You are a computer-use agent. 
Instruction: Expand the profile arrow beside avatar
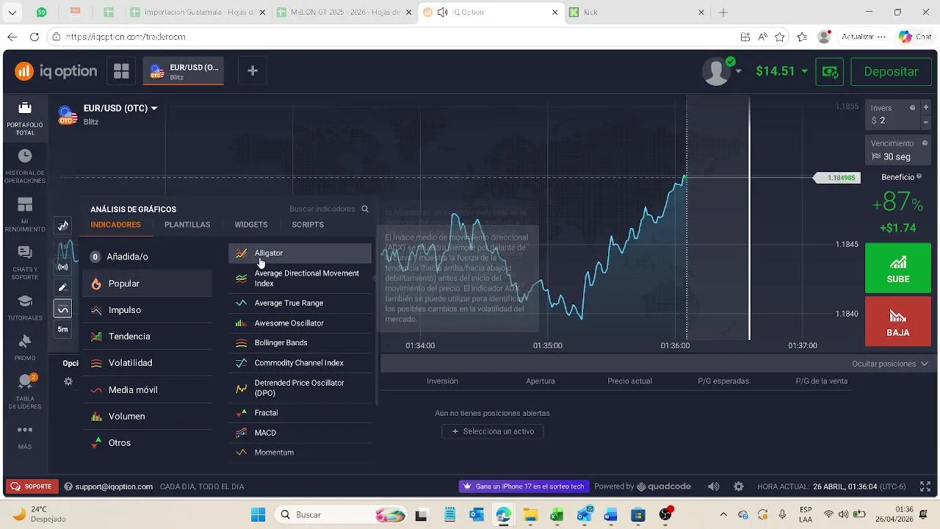point(739,71)
